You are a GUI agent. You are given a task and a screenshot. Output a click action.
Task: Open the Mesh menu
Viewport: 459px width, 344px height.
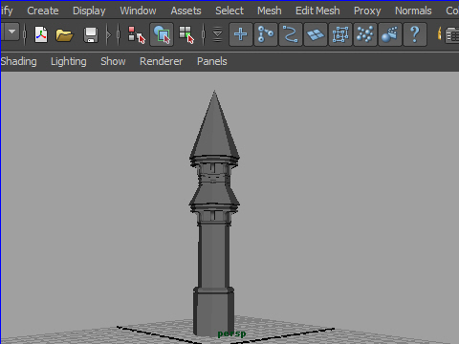pos(270,11)
